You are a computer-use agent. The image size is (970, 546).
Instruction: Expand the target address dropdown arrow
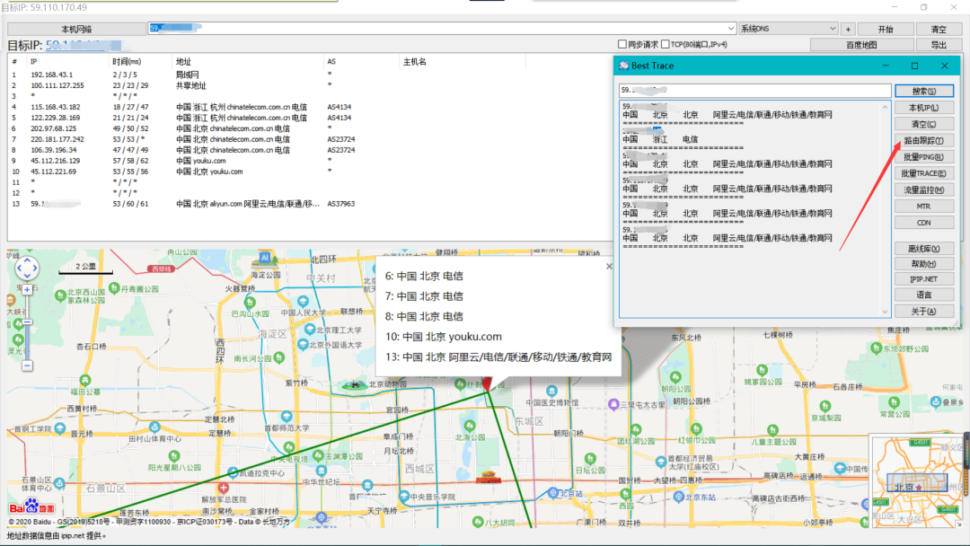coord(730,29)
